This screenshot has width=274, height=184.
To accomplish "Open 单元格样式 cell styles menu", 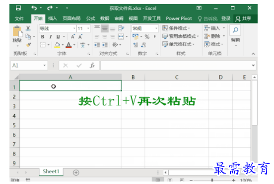I will 178,44.
